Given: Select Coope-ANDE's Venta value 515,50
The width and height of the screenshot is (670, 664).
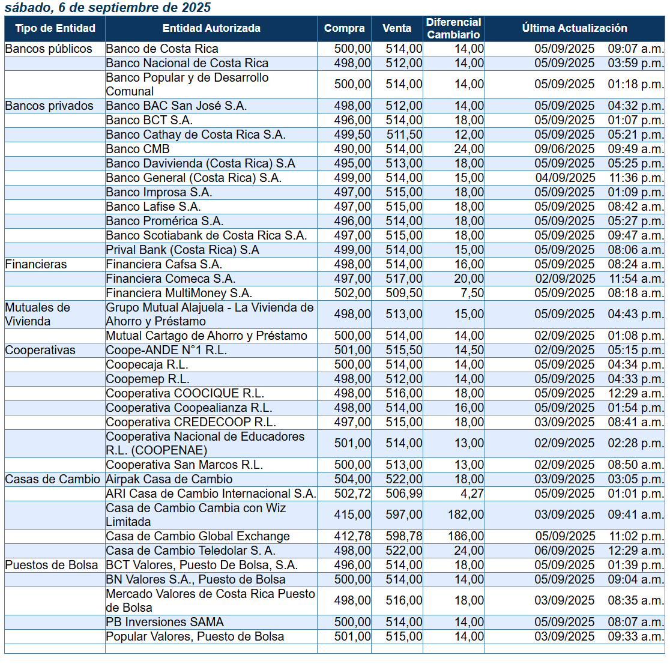Looking at the screenshot, I should pos(404,351).
